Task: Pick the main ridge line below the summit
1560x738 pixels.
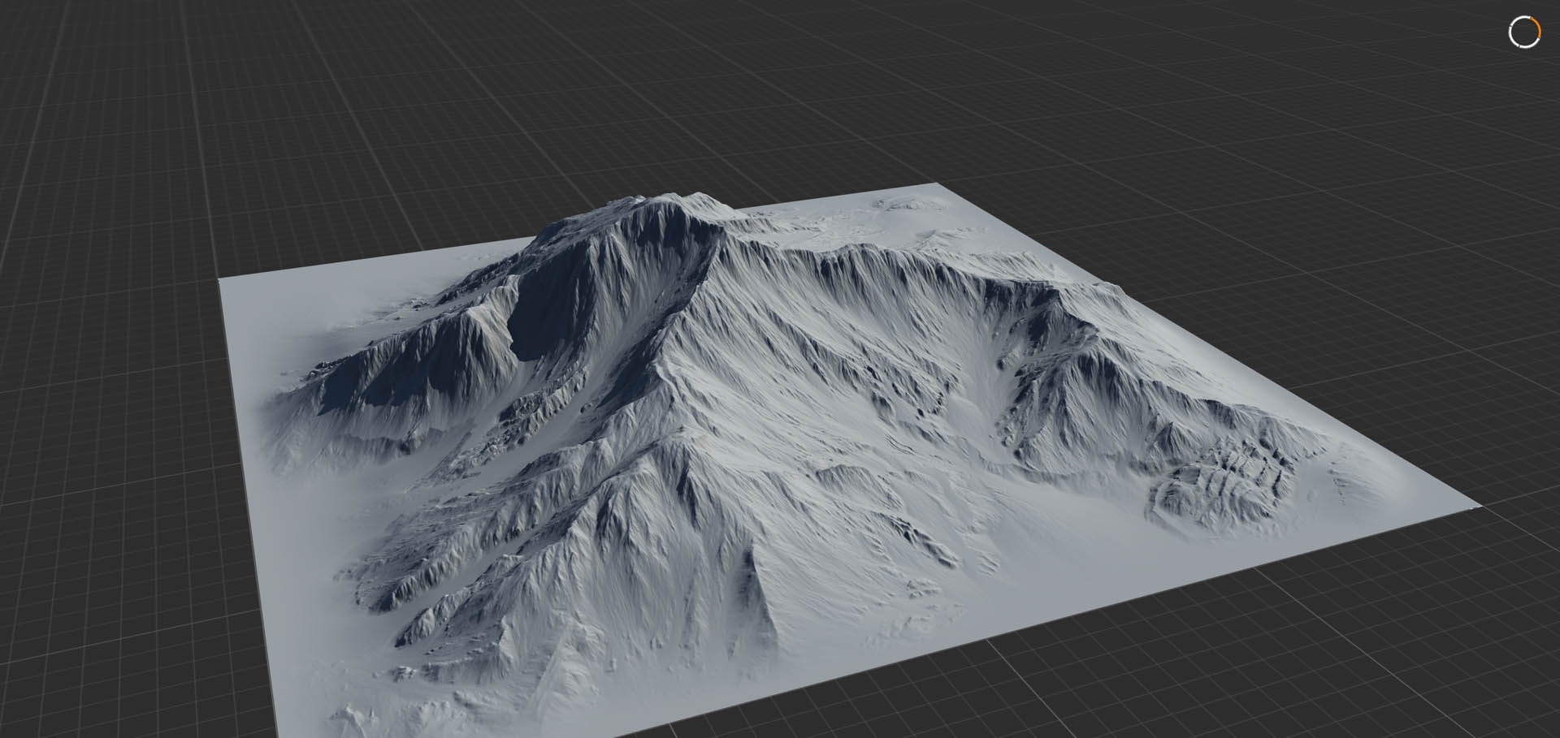Action: 682,325
